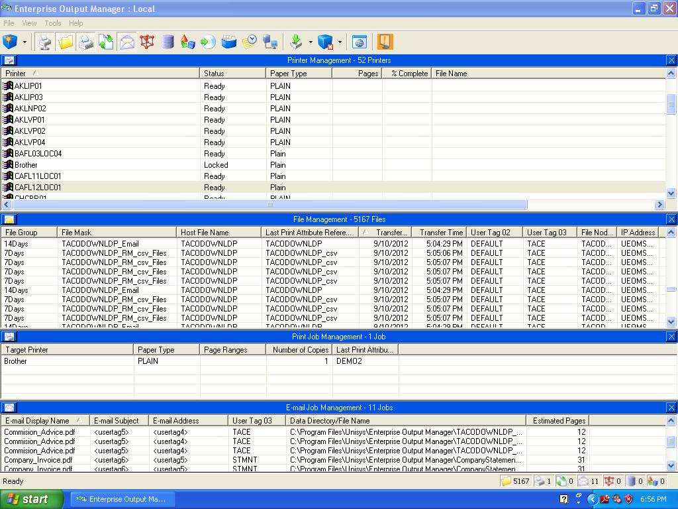Open dropdown arrow next to blue cube red X

(340, 42)
